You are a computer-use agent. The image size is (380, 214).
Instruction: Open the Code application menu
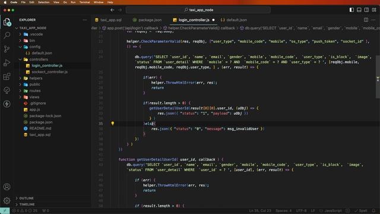(x=14, y=2)
